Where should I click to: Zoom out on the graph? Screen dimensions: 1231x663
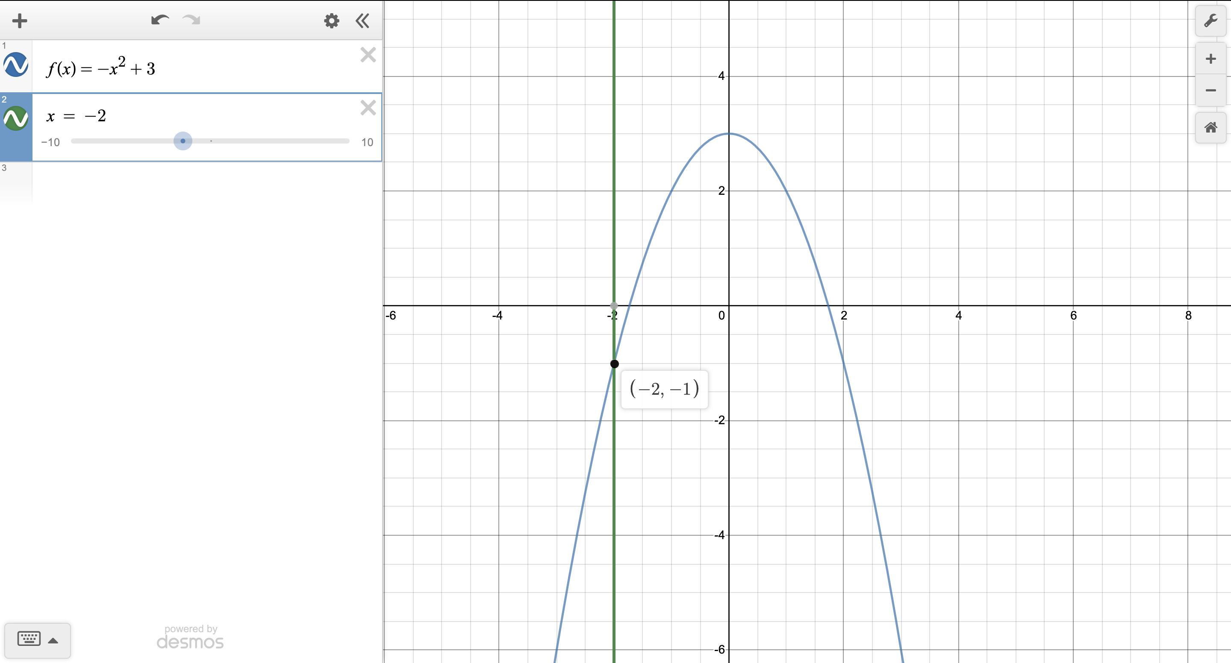(x=1210, y=90)
